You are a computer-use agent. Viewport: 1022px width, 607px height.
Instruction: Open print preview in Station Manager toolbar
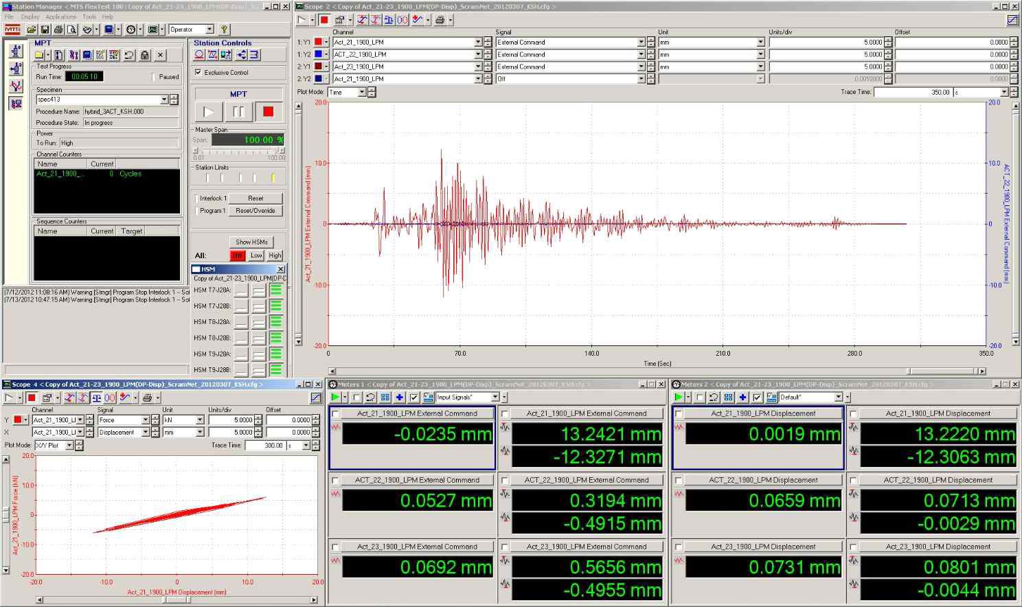coord(71,30)
